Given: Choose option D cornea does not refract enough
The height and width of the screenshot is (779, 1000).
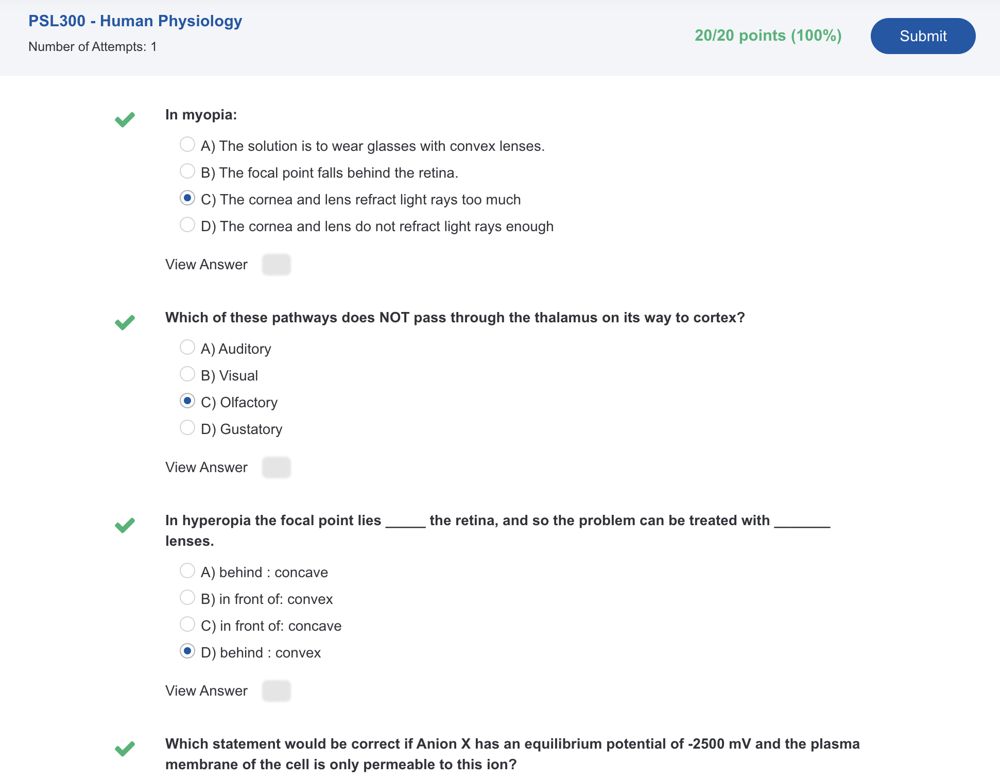Looking at the screenshot, I should coord(187,224).
